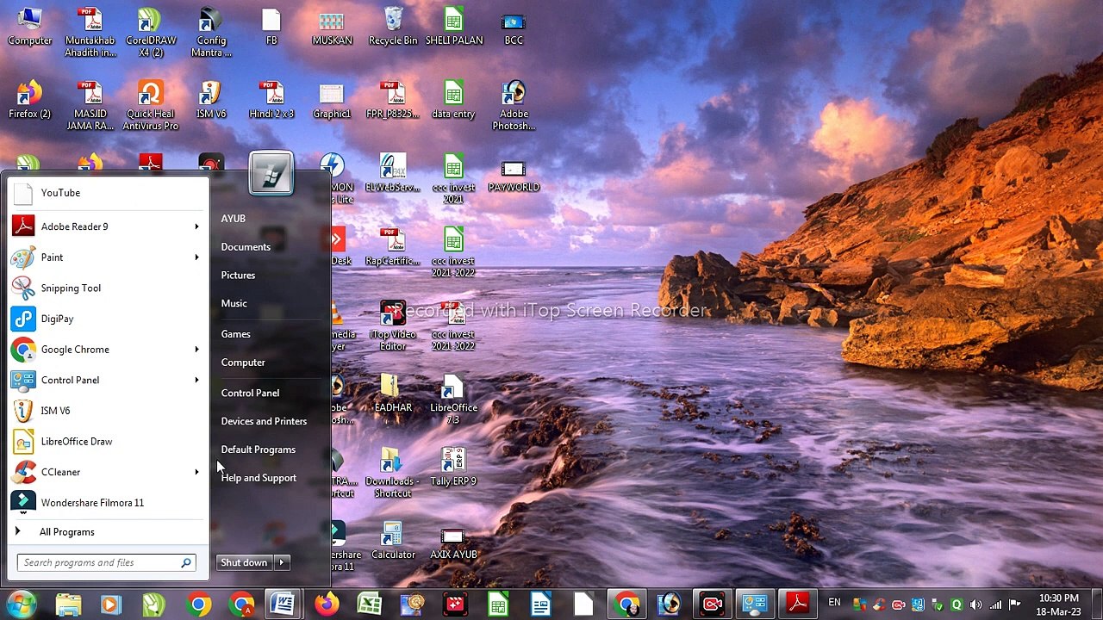The image size is (1103, 620).
Task: Click the Search programs and files box
Action: (x=99, y=563)
